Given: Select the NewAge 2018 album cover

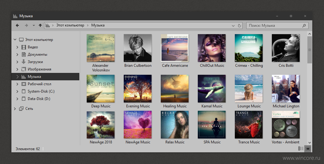Looking at the screenshot, I should [x=101, y=125].
